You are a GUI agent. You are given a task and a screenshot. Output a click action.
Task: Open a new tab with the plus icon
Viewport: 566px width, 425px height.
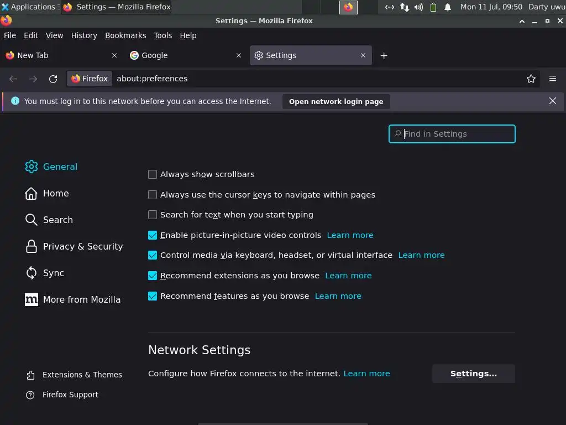click(x=384, y=55)
